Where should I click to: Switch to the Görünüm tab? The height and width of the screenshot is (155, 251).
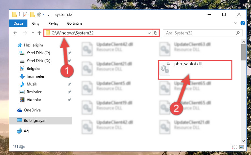click(x=74, y=23)
